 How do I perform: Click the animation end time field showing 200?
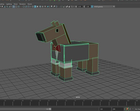[118, 109]
